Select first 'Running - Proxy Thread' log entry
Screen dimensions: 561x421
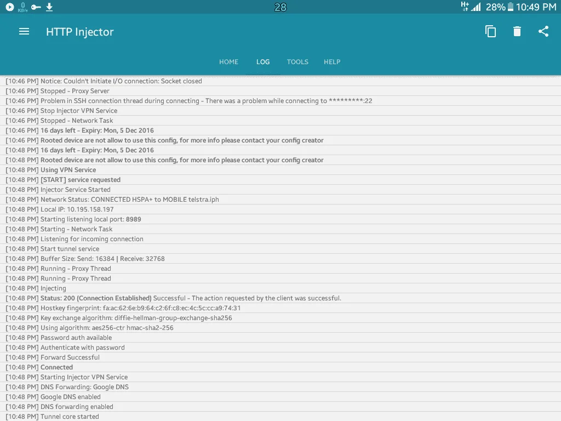click(x=280, y=269)
